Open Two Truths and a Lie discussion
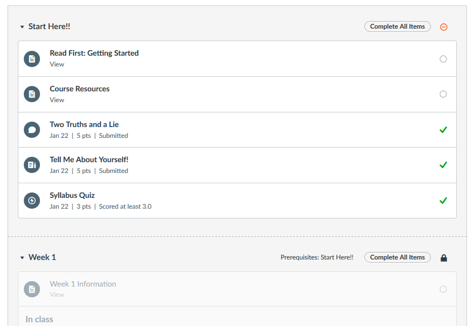Image resolution: width=473 pixels, height=326 pixels. pyautogui.click(x=84, y=124)
